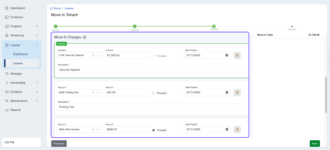Go back with the Previous button
The height and width of the screenshot is (150, 330).
click(59, 143)
